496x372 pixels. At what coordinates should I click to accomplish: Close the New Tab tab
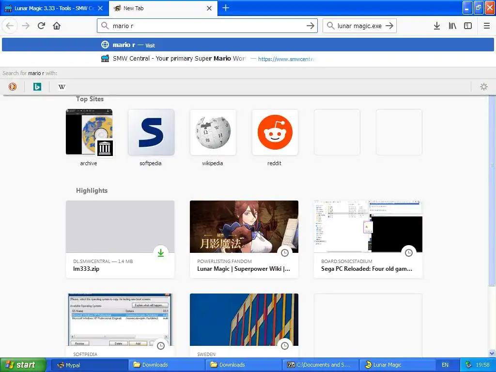click(209, 8)
